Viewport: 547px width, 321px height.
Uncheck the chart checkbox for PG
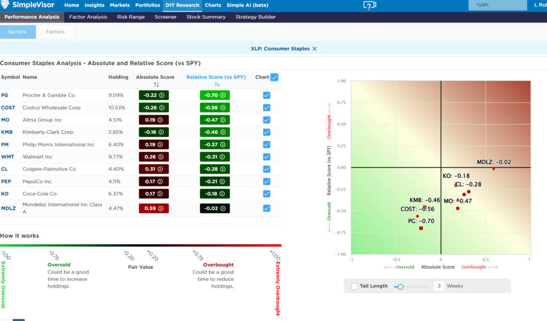coord(267,95)
